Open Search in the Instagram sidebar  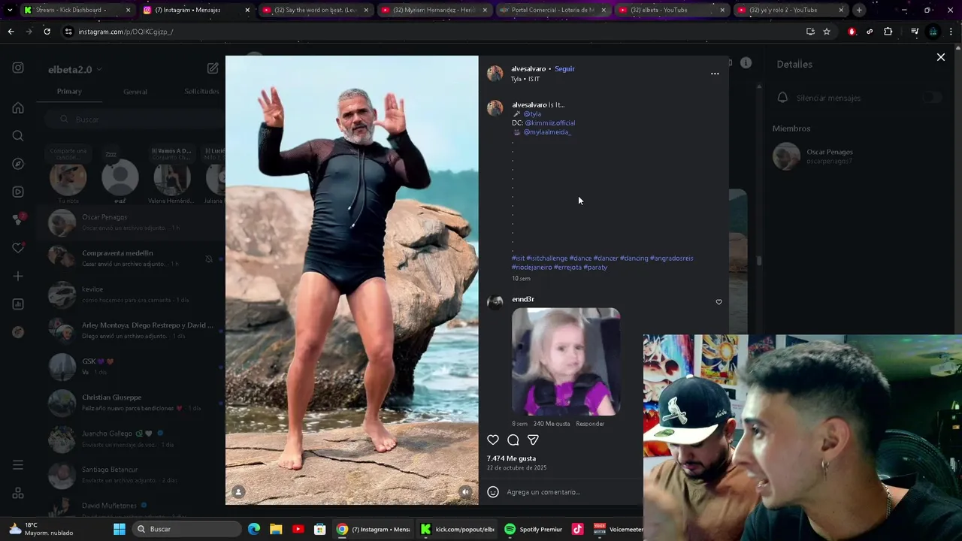click(18, 136)
